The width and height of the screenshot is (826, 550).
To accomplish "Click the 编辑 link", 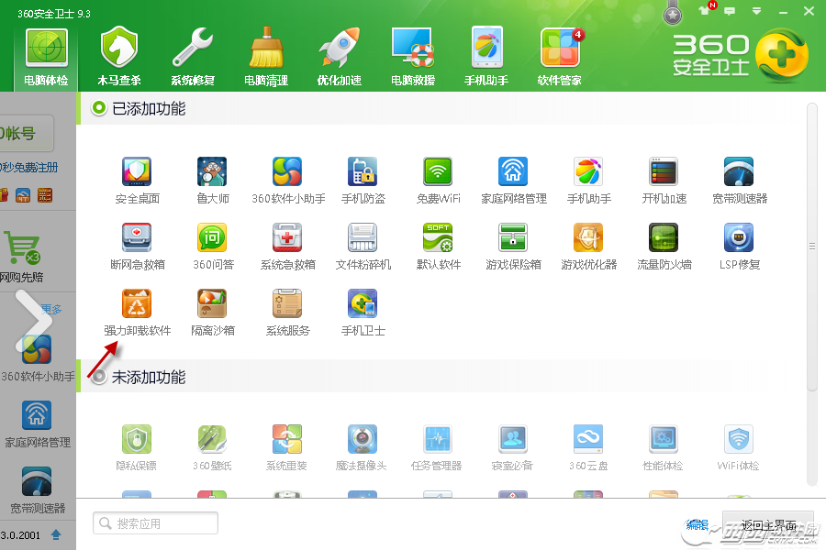I will [x=697, y=522].
